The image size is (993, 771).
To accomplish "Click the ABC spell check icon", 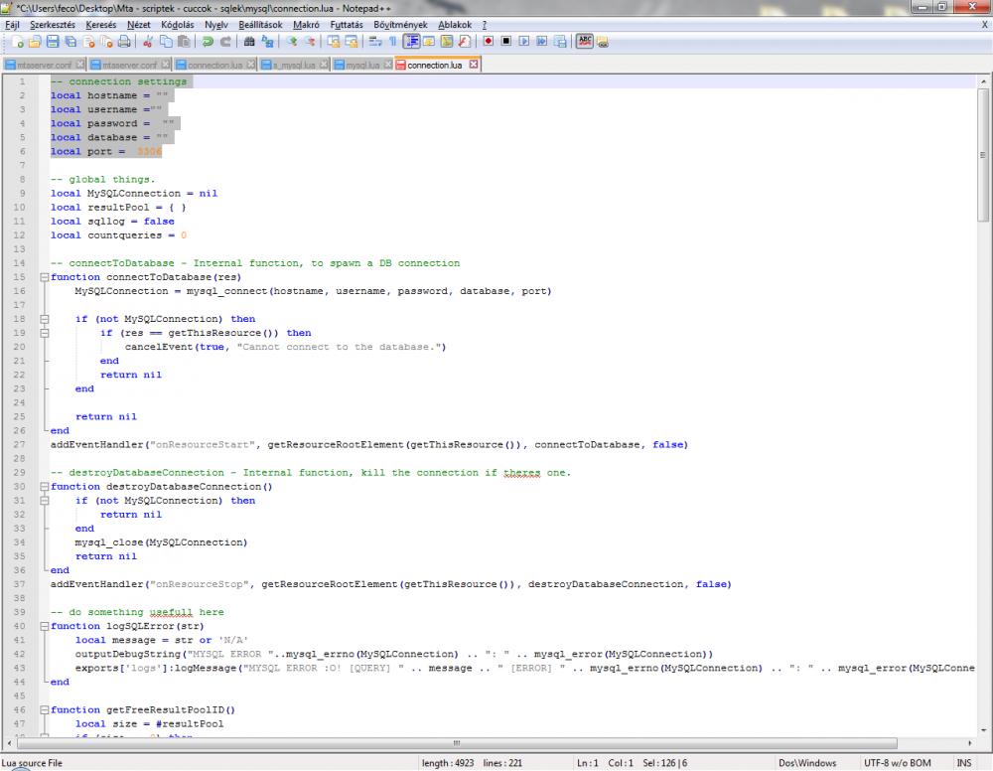I will point(585,42).
